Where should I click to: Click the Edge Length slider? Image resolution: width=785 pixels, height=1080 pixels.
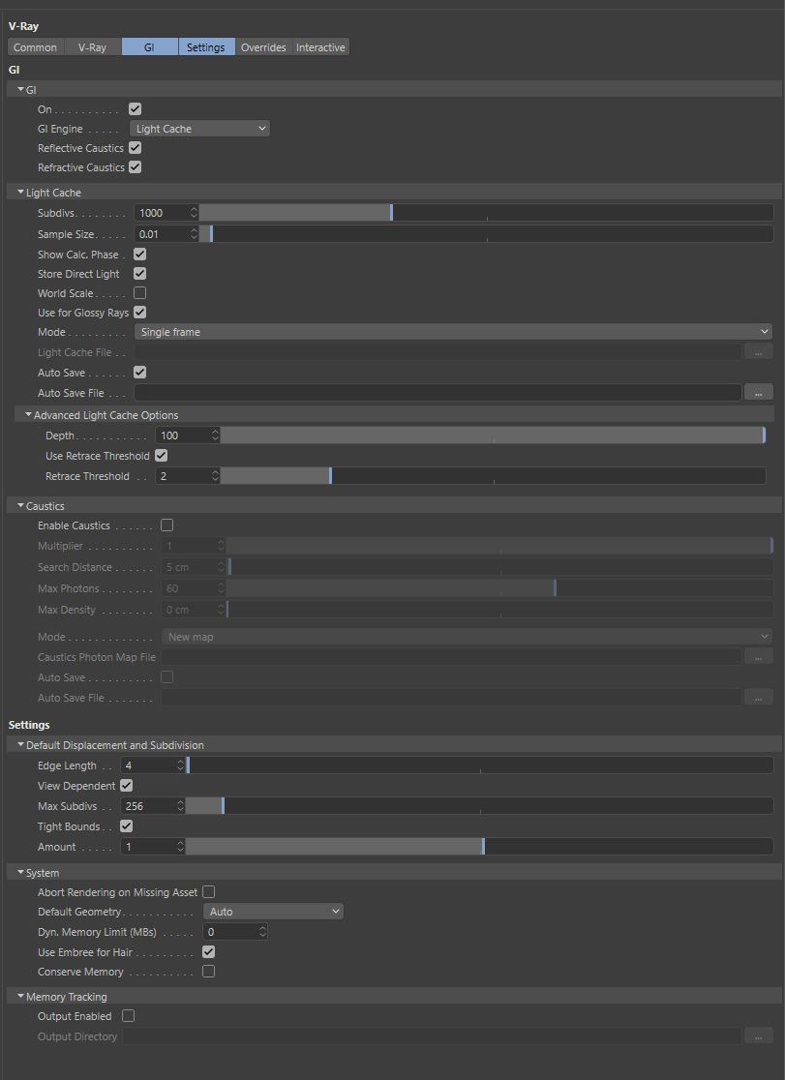coord(479,765)
